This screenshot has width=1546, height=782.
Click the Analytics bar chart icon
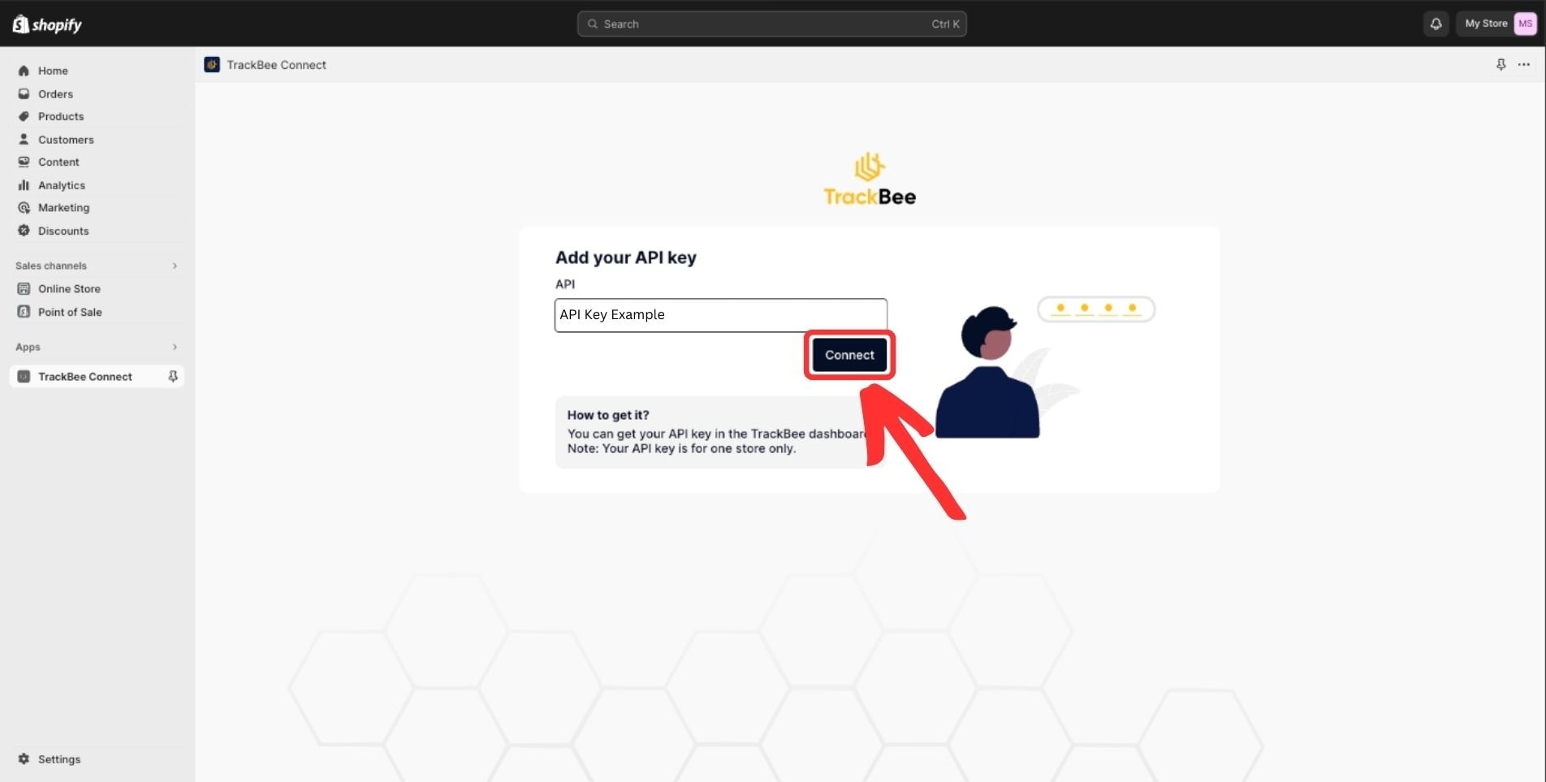(24, 185)
